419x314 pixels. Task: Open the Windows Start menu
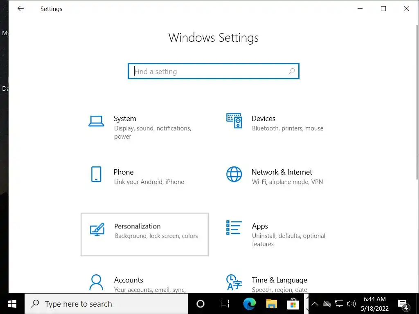click(x=12, y=304)
